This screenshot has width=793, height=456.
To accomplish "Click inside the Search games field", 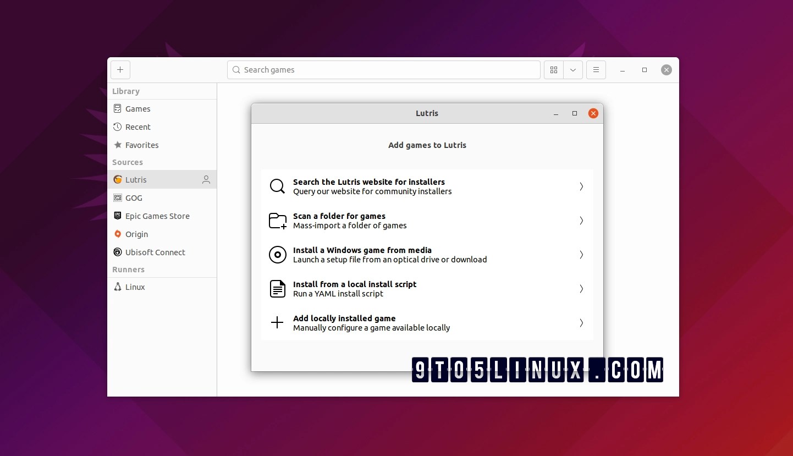I will point(383,70).
